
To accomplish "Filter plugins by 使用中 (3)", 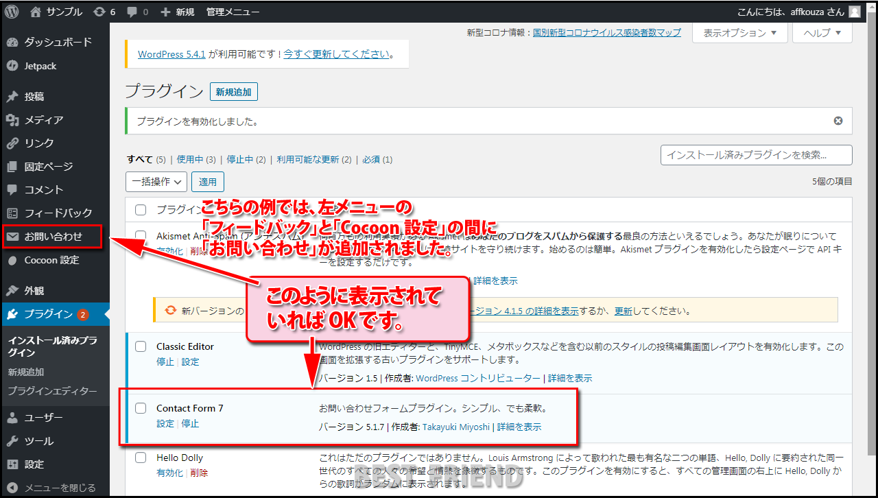I will pos(196,159).
